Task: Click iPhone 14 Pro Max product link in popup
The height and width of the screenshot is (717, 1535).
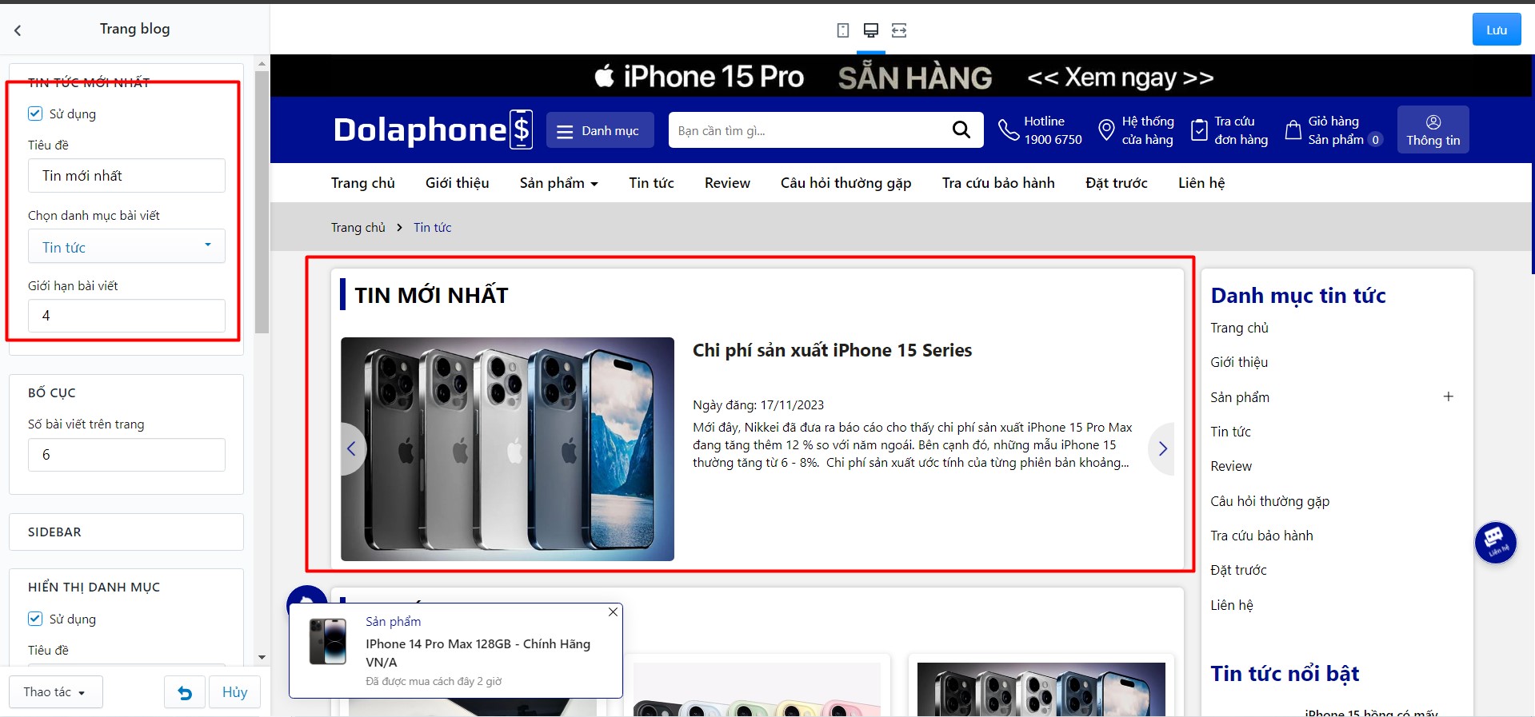Action: click(x=478, y=653)
